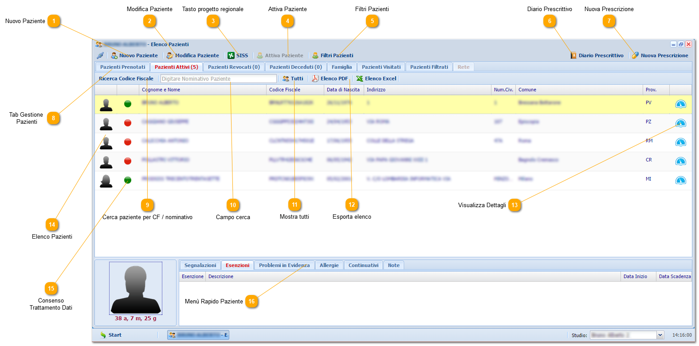Image resolution: width=699 pixels, height=346 pixels.
Task: Click the patient photo silhouette thumbnail
Action: click(x=136, y=288)
